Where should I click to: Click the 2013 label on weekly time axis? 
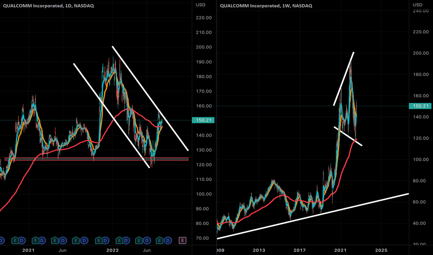pos(259,250)
